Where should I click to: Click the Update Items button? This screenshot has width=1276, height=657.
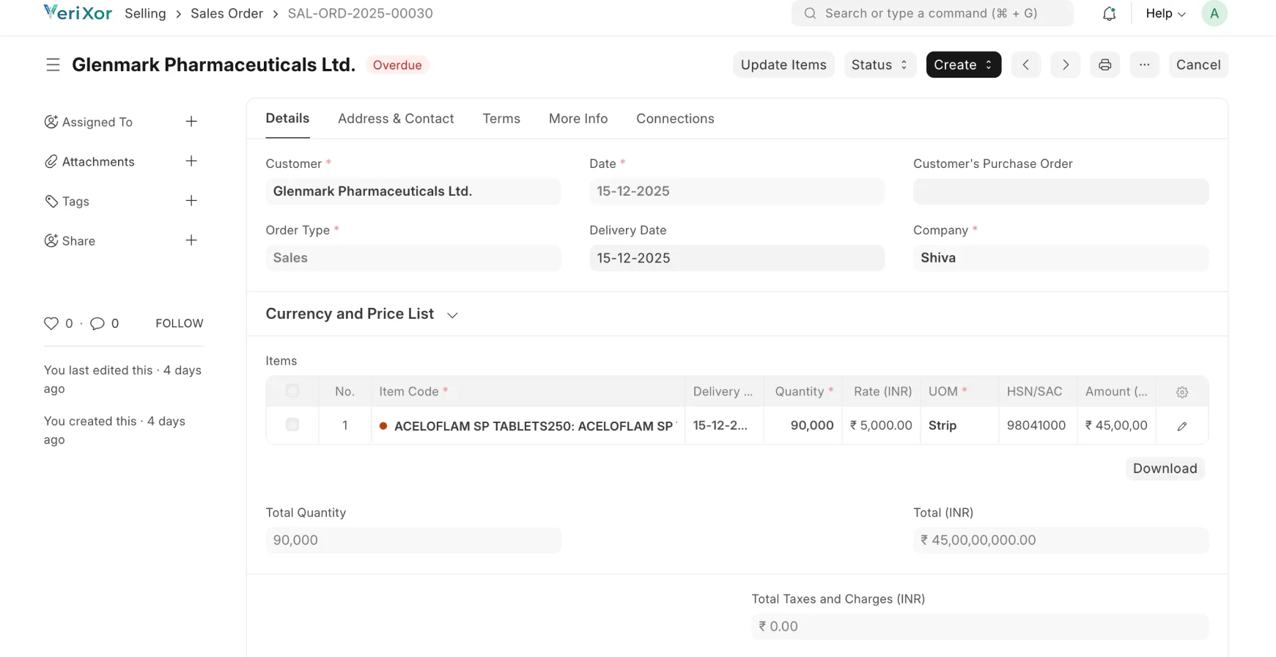pyautogui.click(x=783, y=65)
